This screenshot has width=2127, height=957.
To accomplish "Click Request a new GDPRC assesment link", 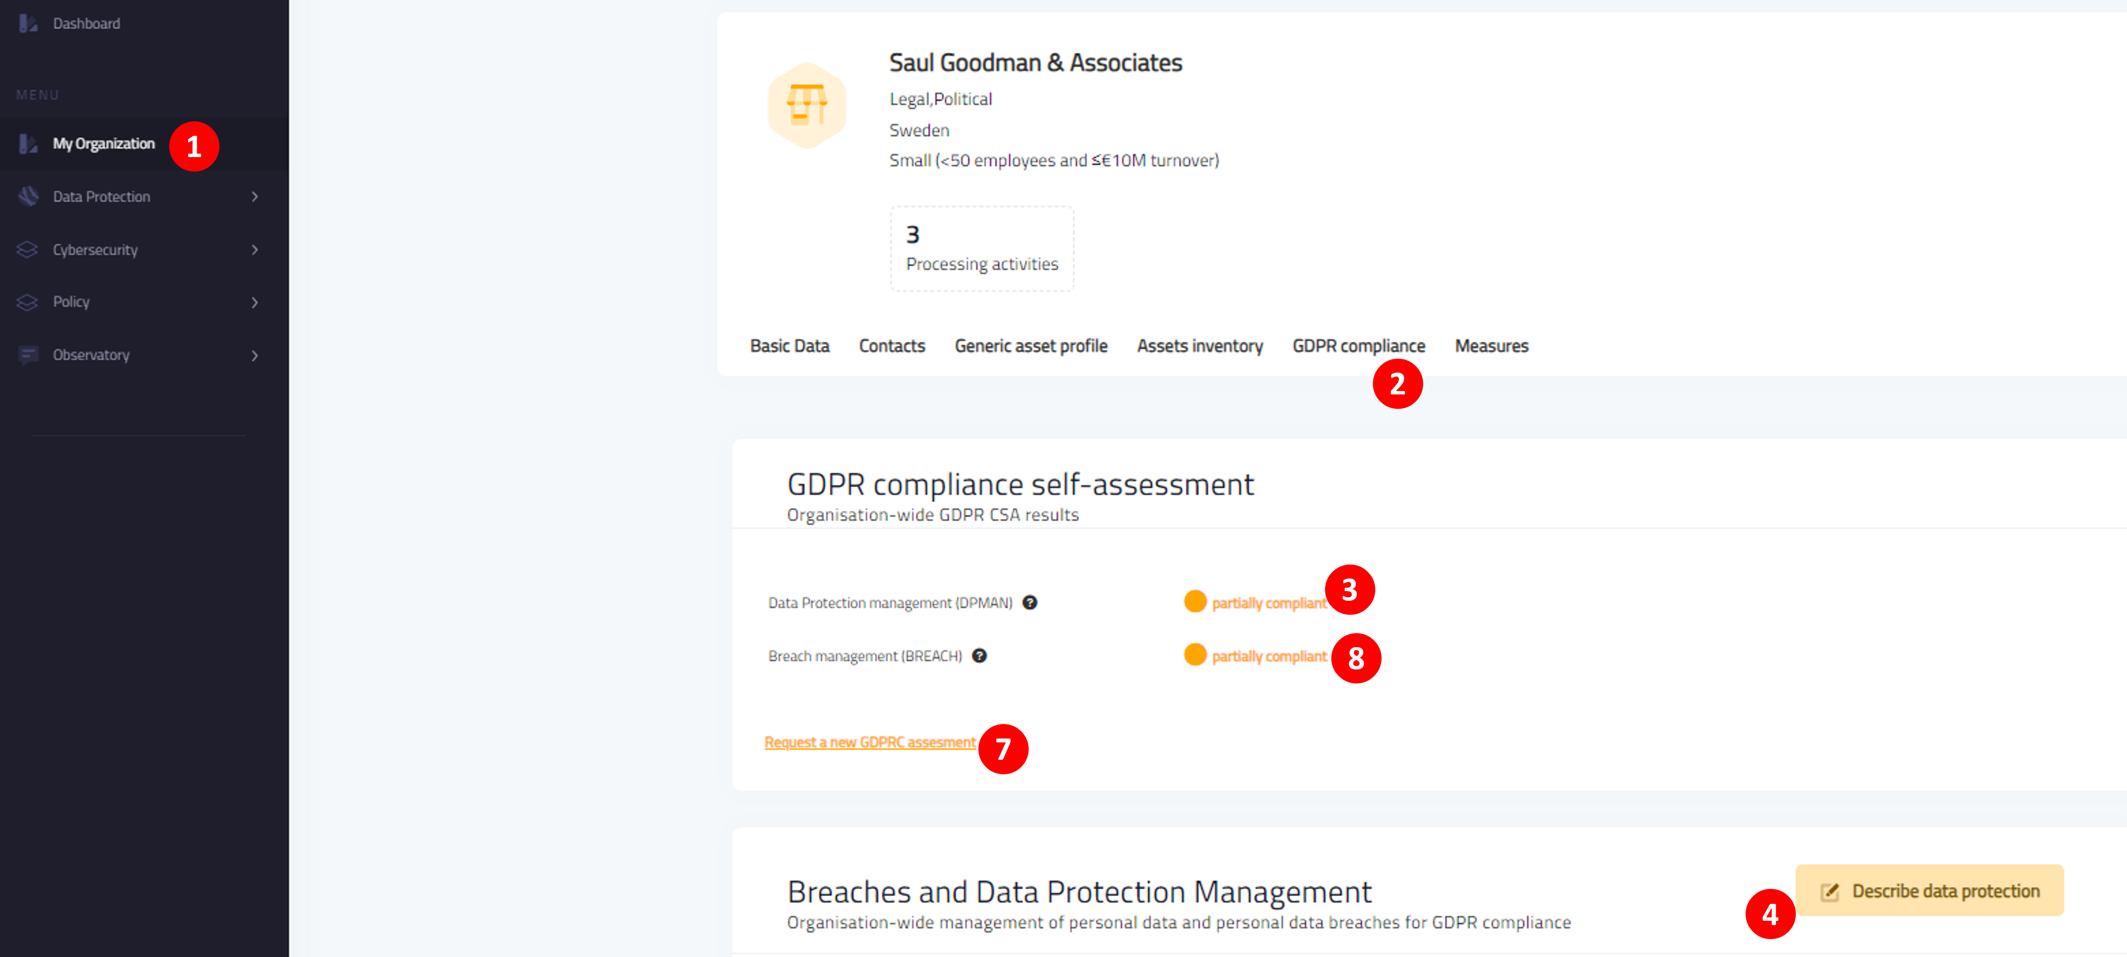I will pos(870,742).
